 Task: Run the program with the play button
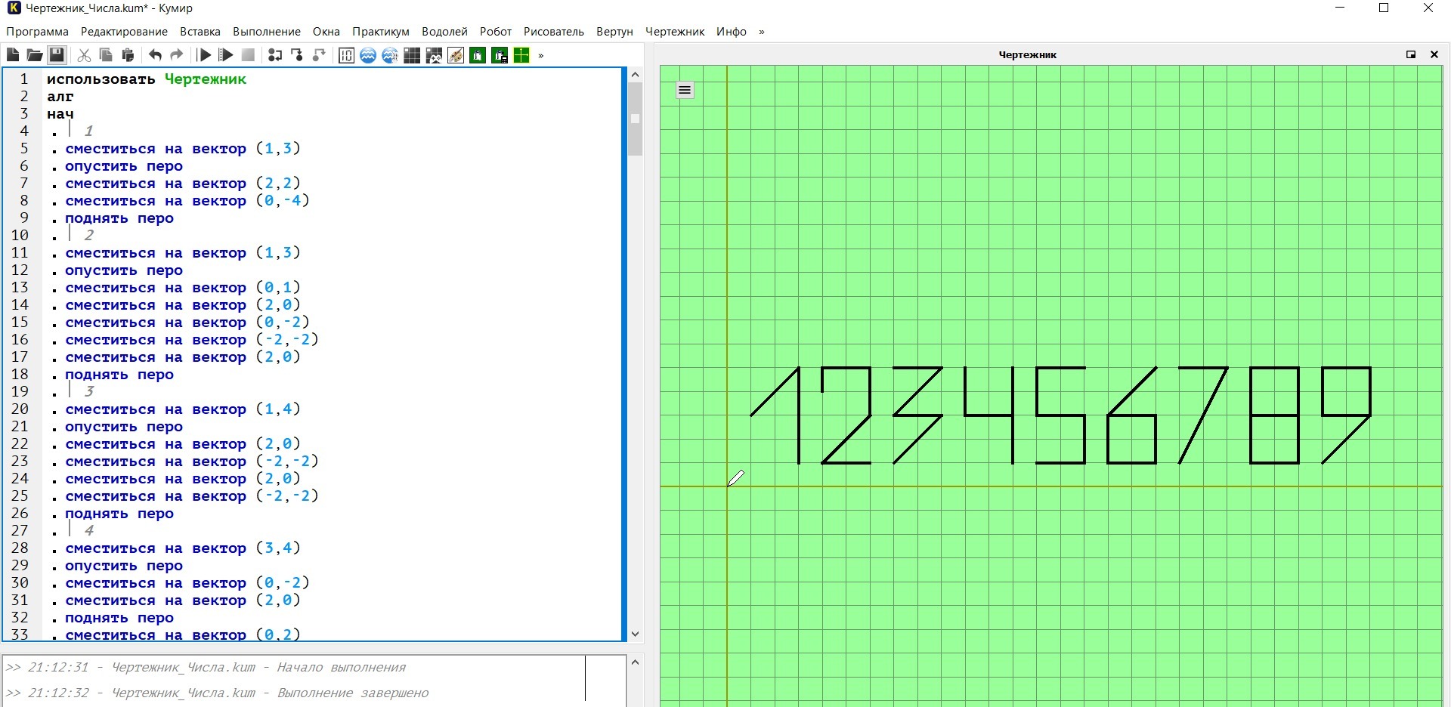204,55
